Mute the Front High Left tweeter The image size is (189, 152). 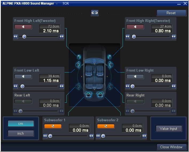coord(23,27)
